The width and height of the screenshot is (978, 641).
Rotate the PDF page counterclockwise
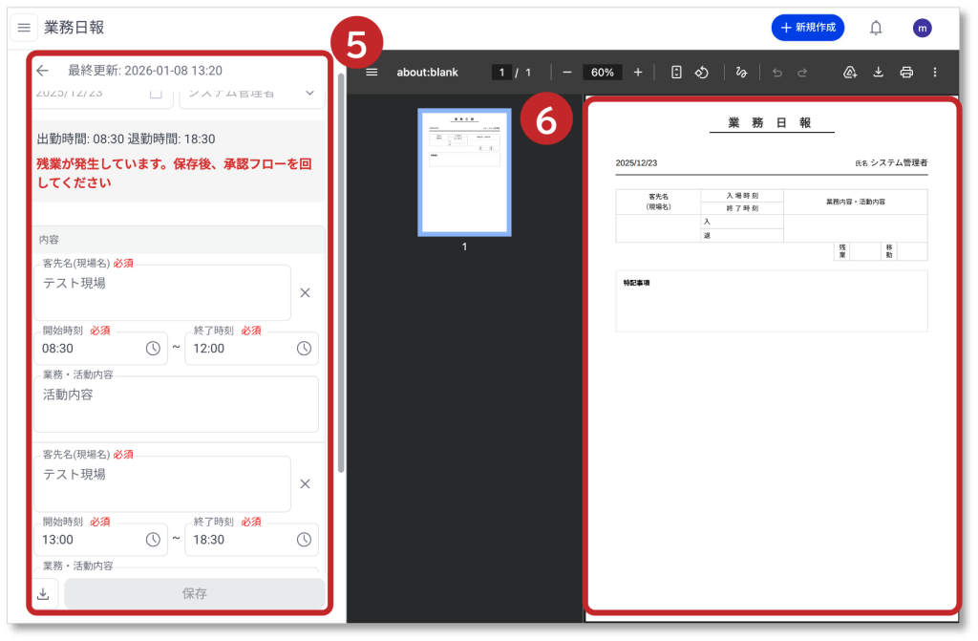click(702, 73)
